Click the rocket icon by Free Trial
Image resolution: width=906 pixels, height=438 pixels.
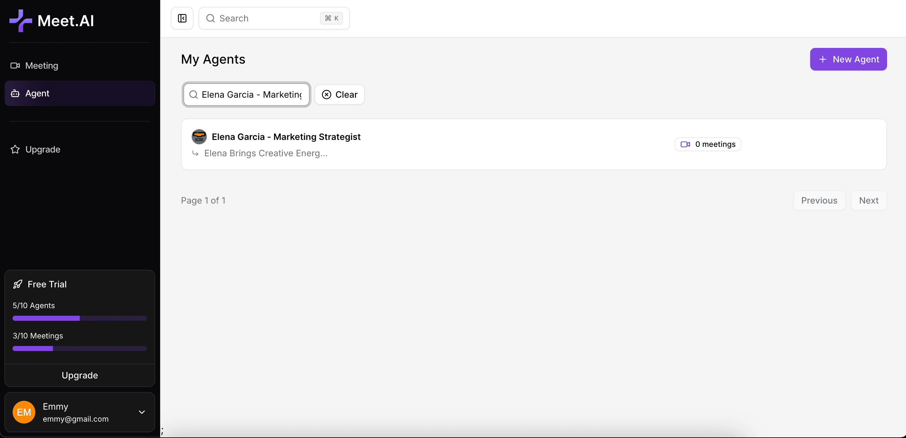point(18,284)
